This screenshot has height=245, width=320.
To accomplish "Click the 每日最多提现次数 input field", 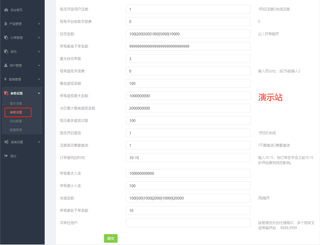I will click(188, 120).
